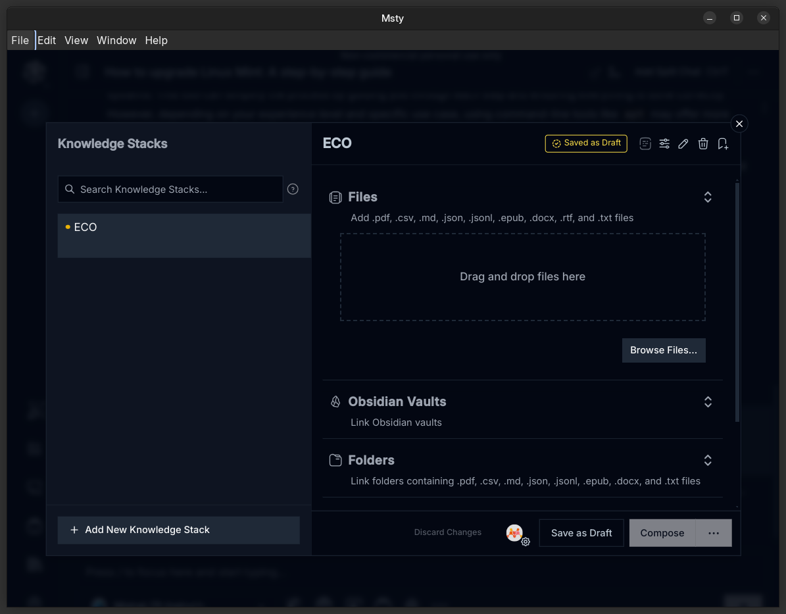The image size is (786, 614).
Task: Click the pencil icon to rename ECO
Action: click(683, 143)
